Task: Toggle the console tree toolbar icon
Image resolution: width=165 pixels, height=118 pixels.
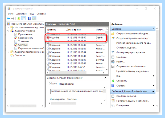Action: click(23, 19)
